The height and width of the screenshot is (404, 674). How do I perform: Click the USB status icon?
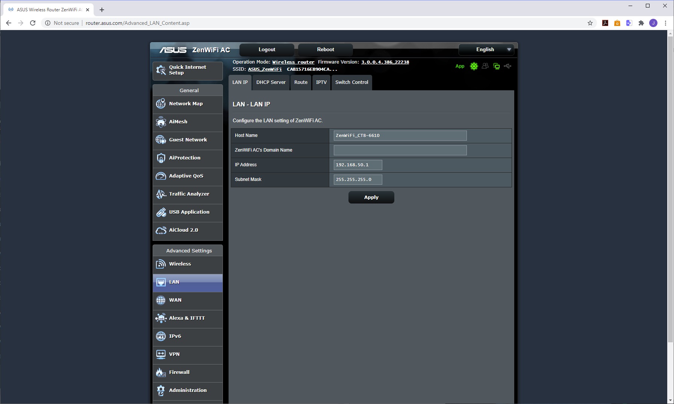click(x=507, y=66)
